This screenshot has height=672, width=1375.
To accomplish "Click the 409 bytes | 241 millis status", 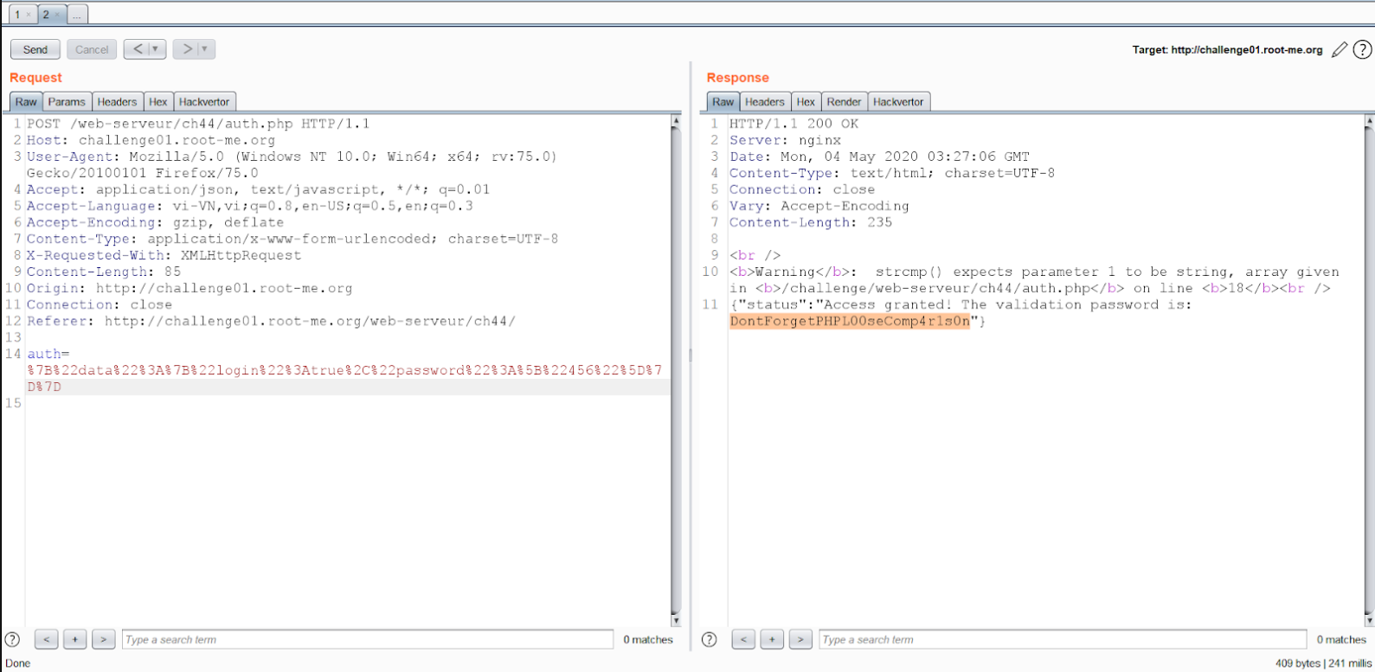I will tap(1323, 663).
